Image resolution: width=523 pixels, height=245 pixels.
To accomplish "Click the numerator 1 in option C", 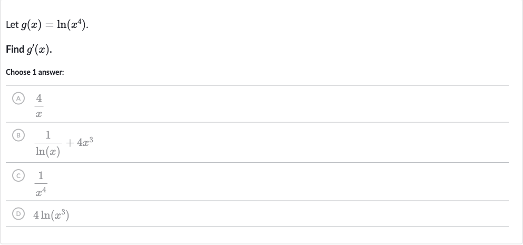I will tap(41, 175).
